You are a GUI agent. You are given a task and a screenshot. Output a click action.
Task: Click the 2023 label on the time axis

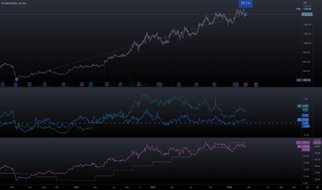pos(230,187)
